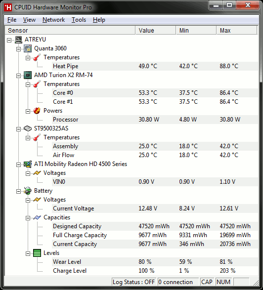Viewport: 263px width, 290px height.
Task: Open the Help menu
Action: point(99,20)
